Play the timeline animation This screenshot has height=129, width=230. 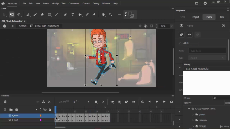157,102
